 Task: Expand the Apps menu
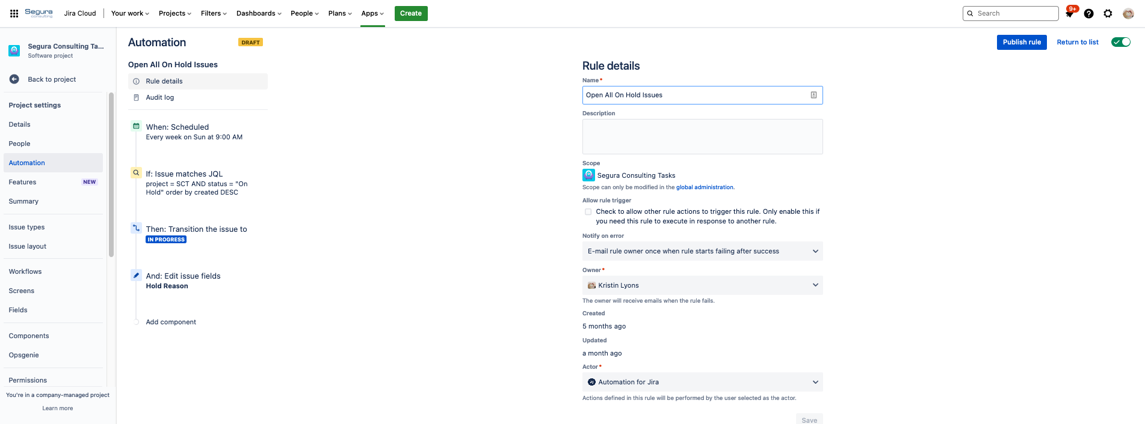click(372, 13)
